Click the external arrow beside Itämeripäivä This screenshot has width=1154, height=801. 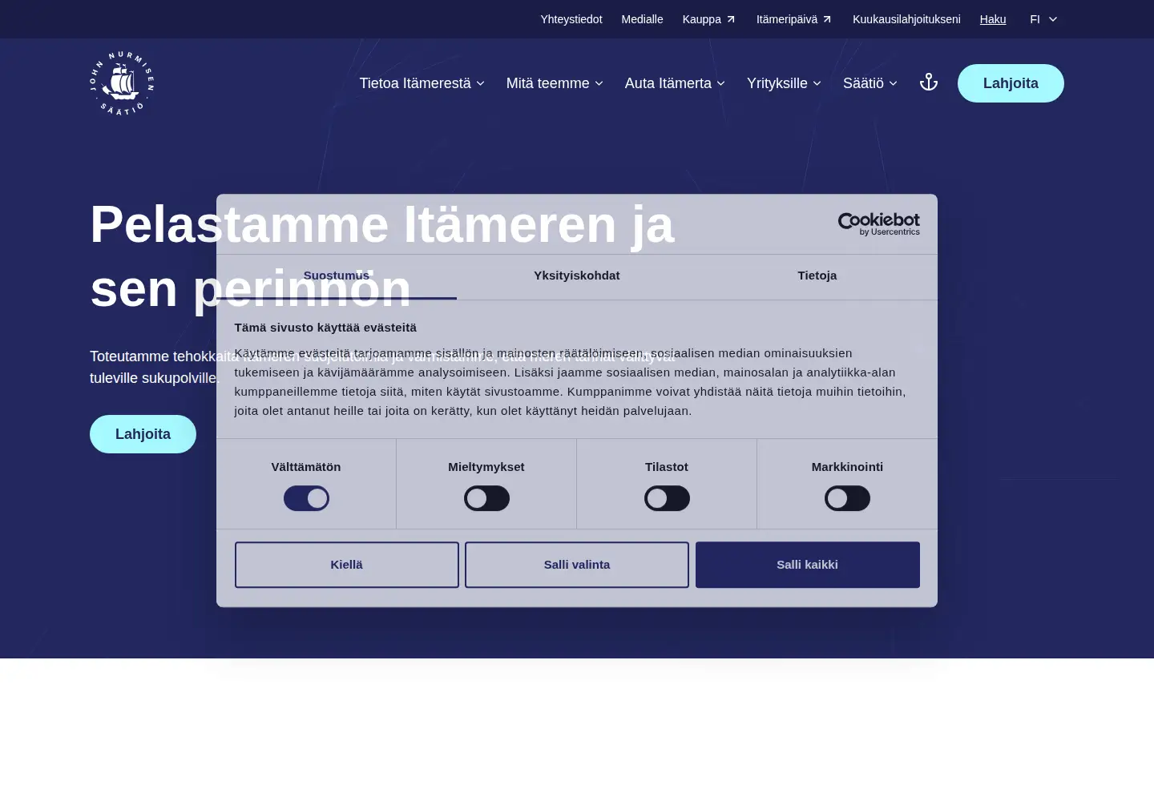click(827, 19)
